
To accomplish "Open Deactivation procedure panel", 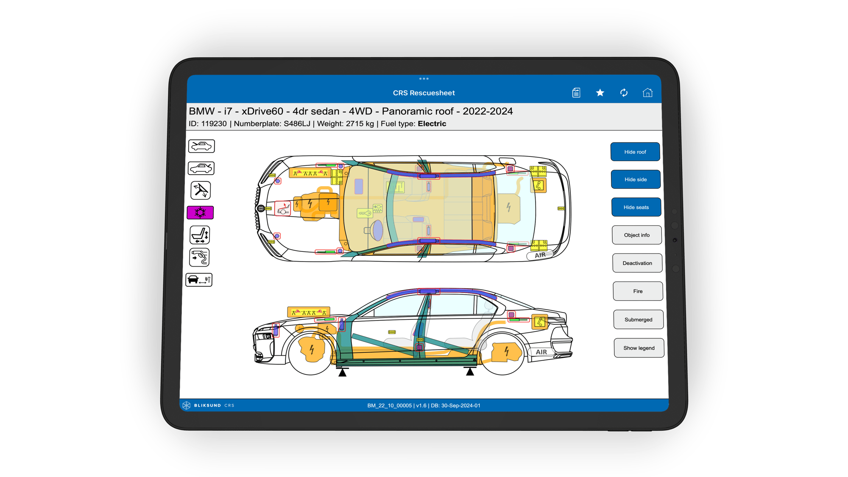I will (x=636, y=263).
